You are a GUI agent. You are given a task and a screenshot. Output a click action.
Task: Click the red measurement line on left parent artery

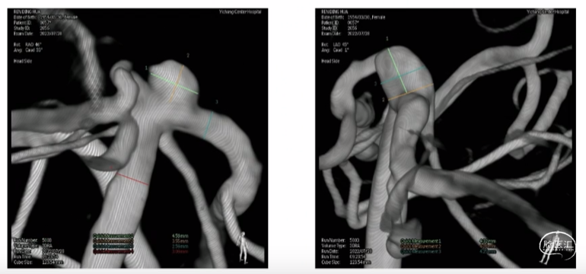tap(132, 179)
